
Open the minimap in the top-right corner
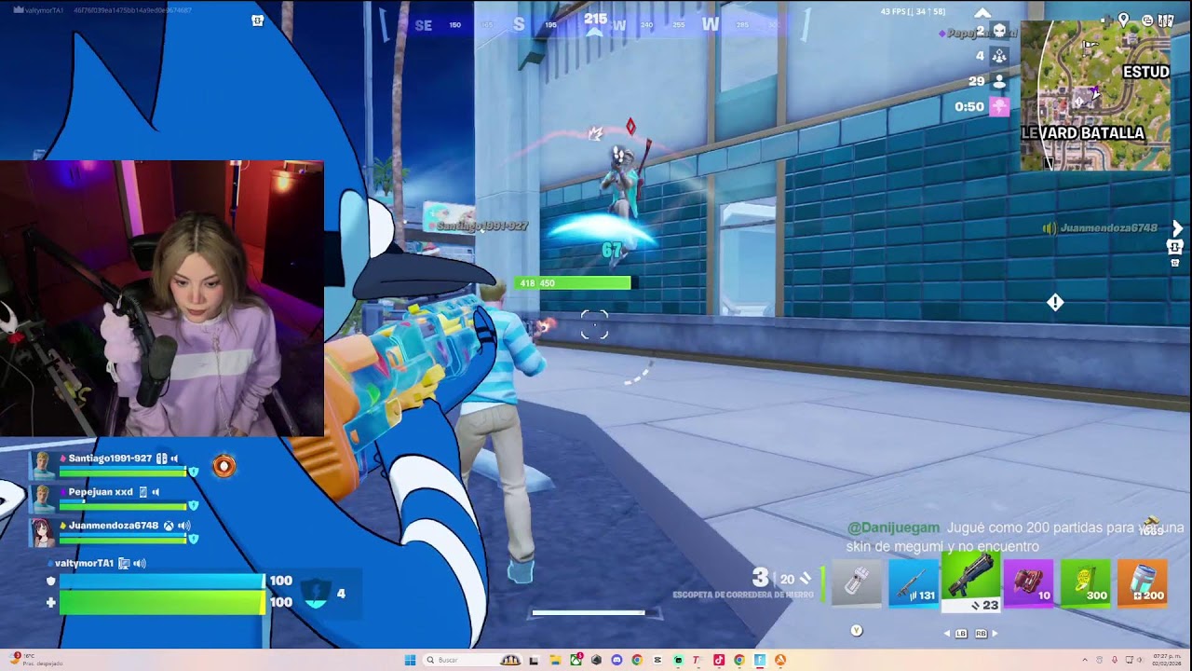1095,95
